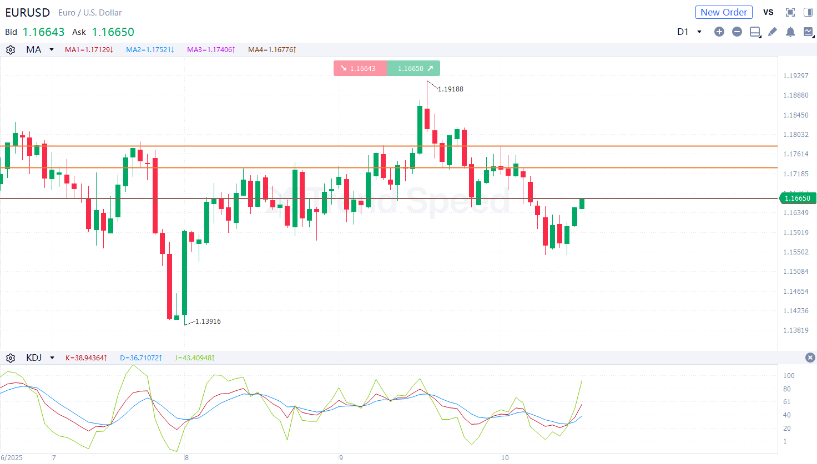Zoom in the chart with plus icon
This screenshot has height=464, width=817.
tap(719, 32)
